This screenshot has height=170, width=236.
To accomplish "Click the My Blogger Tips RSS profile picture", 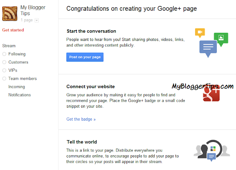I will pyautogui.click(x=10, y=14).
